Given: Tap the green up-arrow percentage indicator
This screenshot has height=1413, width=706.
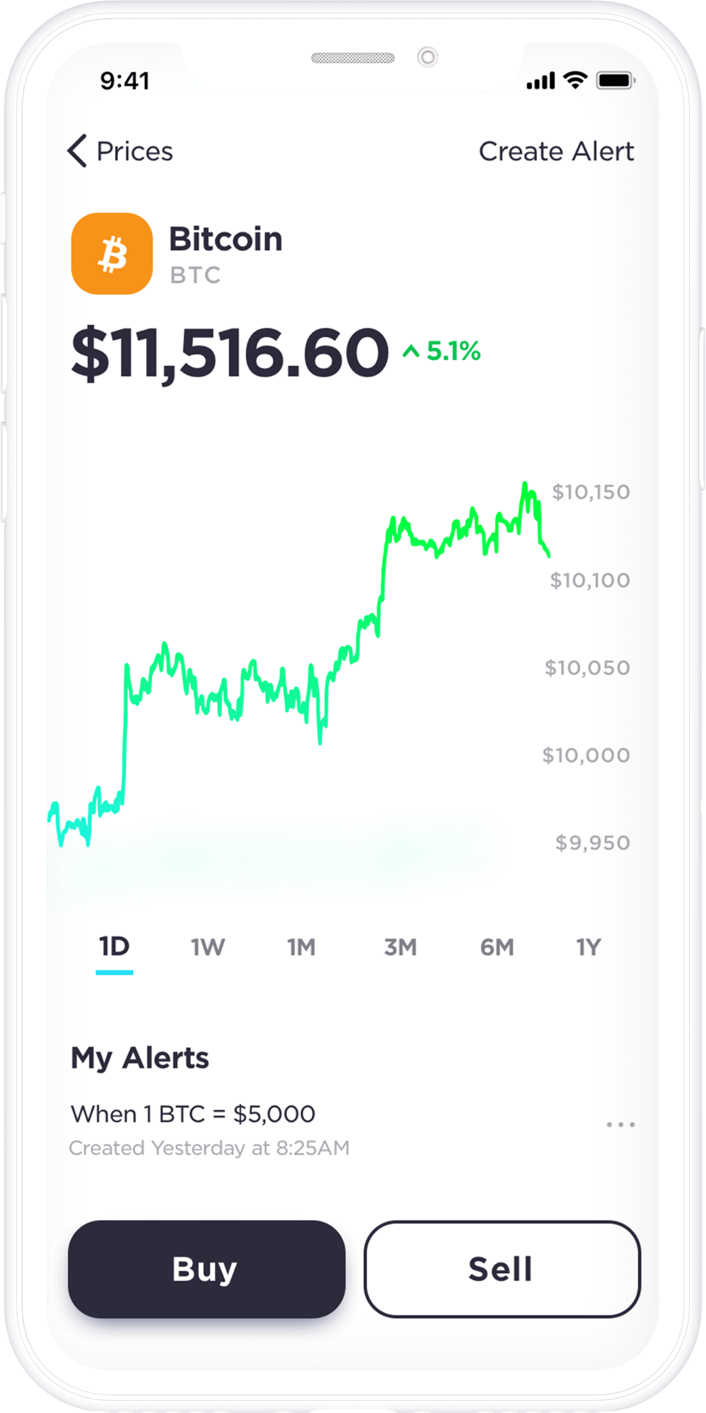Looking at the screenshot, I should point(442,351).
